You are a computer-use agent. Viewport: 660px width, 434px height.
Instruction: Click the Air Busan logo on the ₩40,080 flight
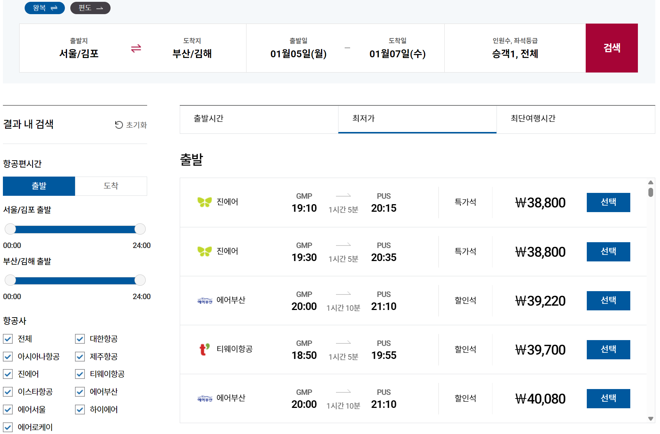coord(204,398)
